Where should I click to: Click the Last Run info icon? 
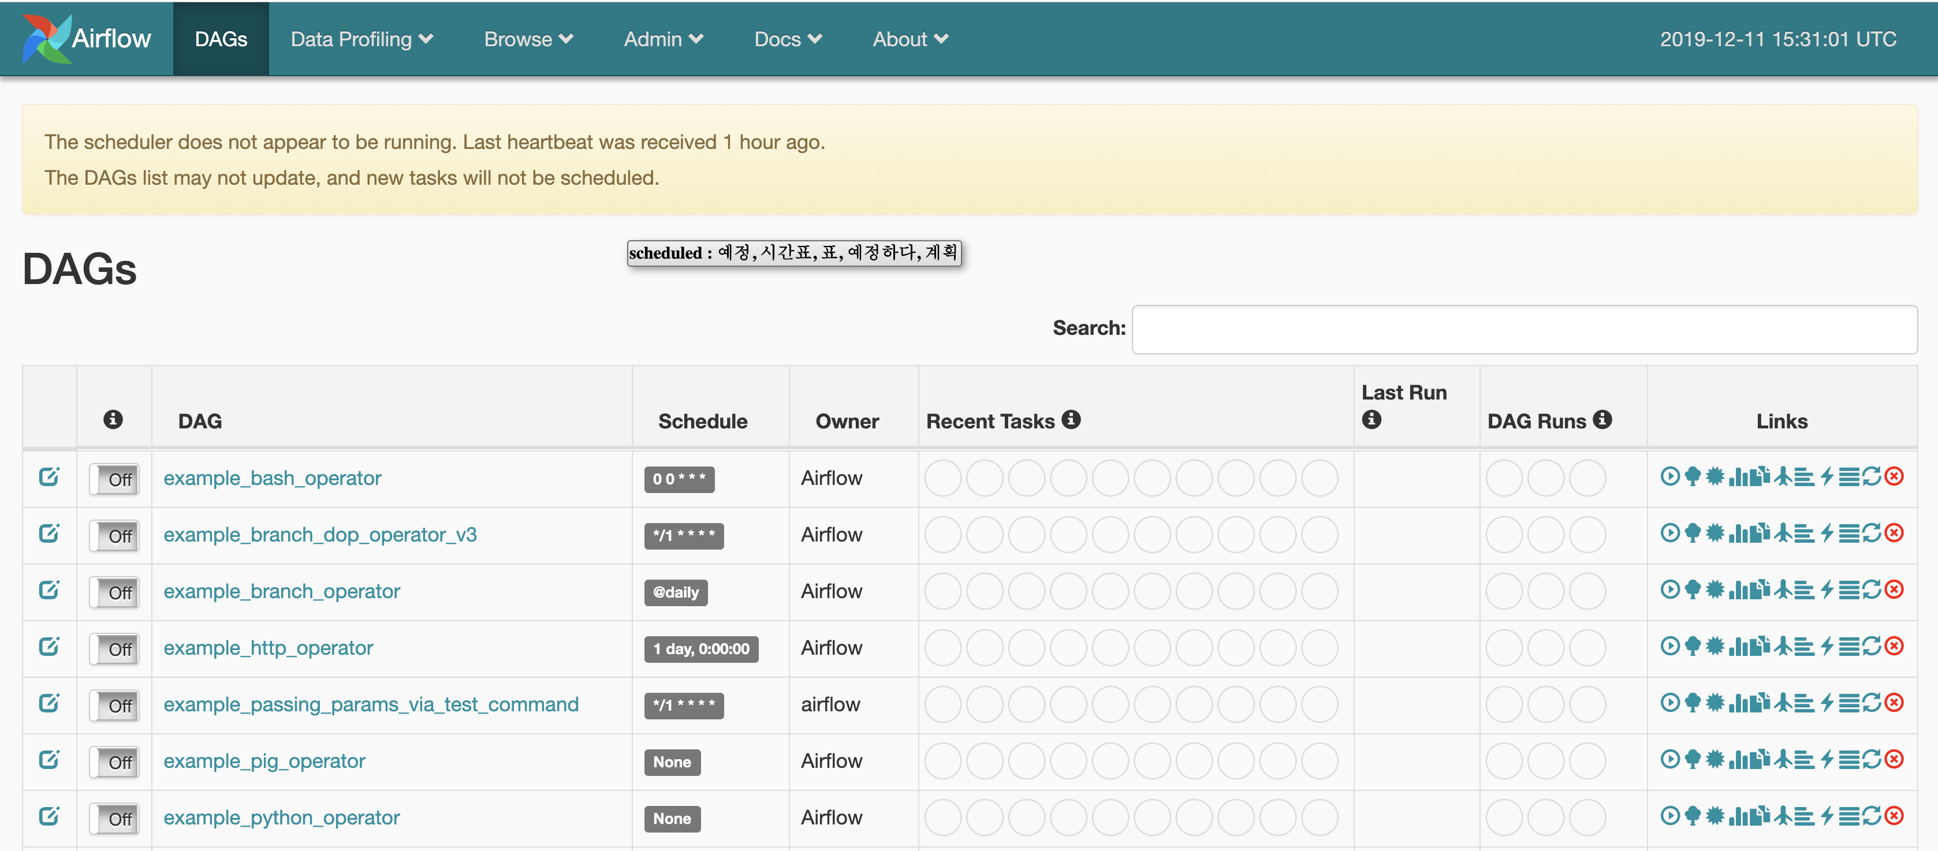point(1371,419)
